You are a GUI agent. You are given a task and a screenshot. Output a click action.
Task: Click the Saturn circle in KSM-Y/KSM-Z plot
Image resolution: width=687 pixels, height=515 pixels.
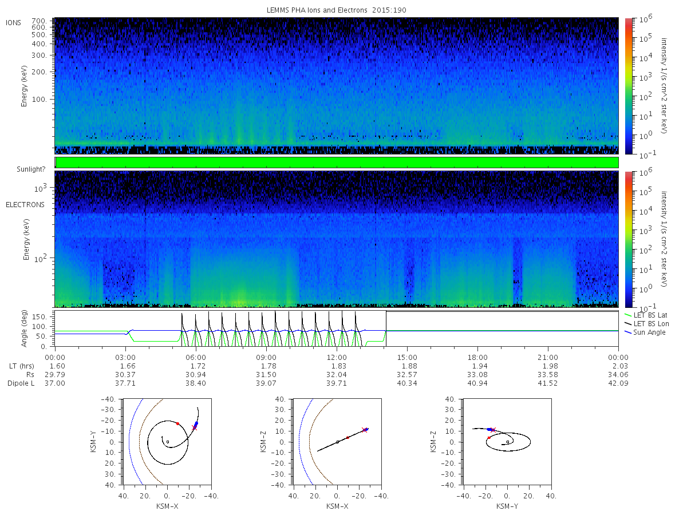(x=507, y=442)
